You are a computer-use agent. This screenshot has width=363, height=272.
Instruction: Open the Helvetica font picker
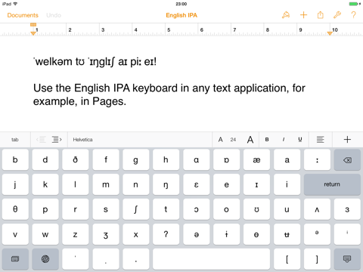click(140, 140)
